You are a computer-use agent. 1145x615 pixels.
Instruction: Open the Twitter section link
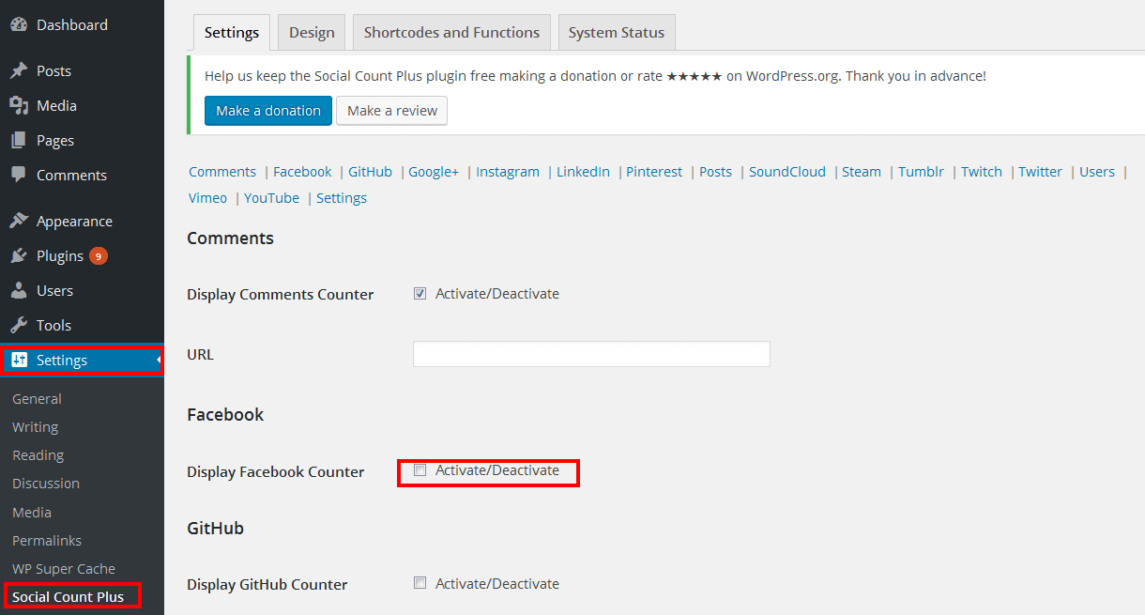(1040, 171)
